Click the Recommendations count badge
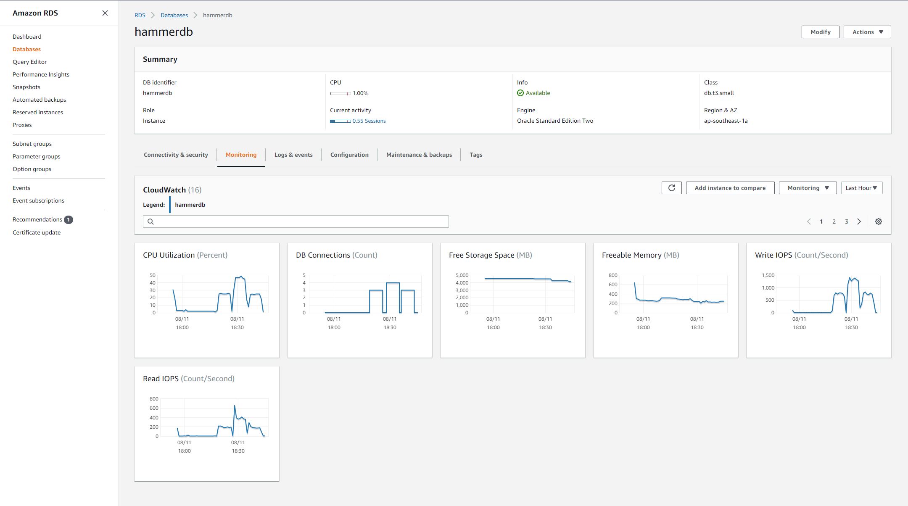 point(69,219)
